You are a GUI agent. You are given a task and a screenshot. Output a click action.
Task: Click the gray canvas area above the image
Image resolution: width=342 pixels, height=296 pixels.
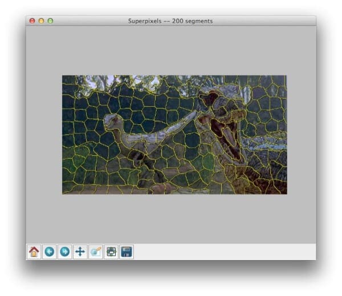point(171,51)
